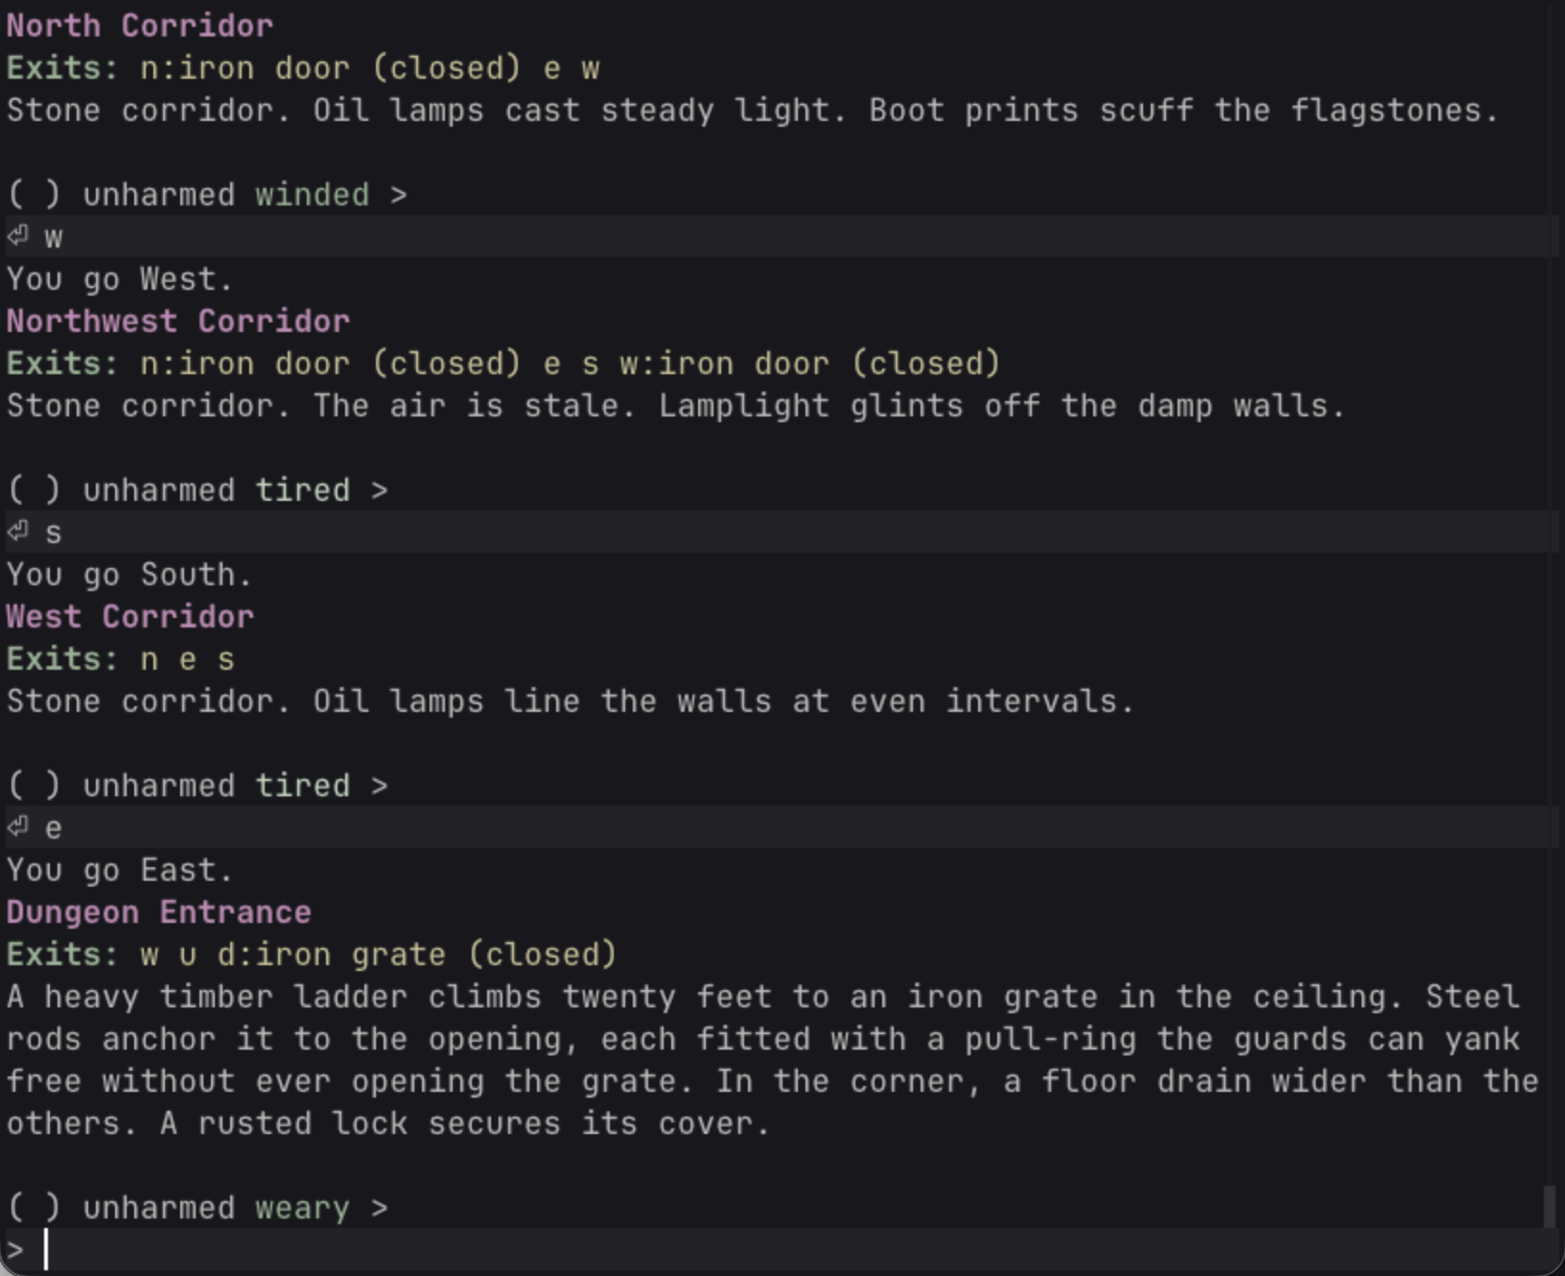Click the "winded" status word

pyautogui.click(x=312, y=195)
